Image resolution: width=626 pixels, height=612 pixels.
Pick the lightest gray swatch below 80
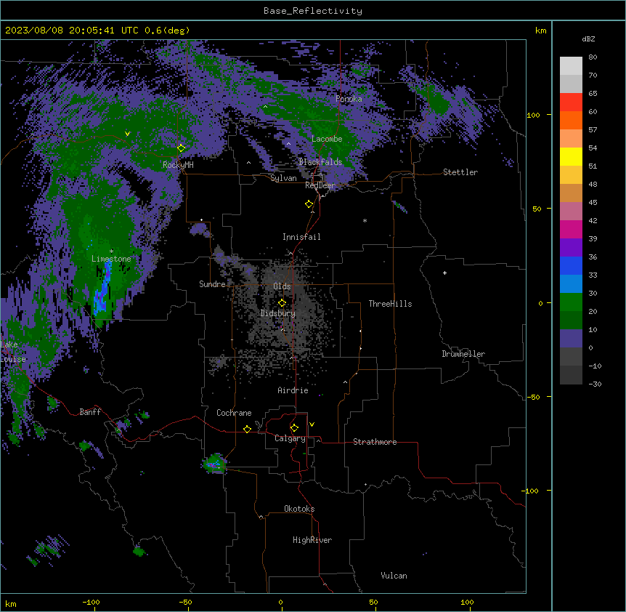(571, 66)
